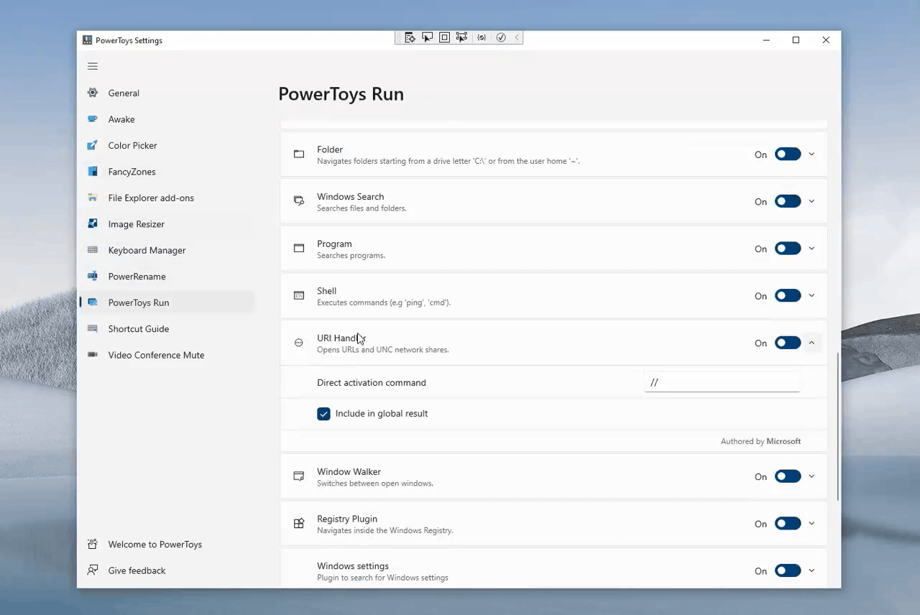Viewport: 920px width, 615px height.
Task: Click the checkmark circle debug toolbar icon
Action: tap(501, 37)
